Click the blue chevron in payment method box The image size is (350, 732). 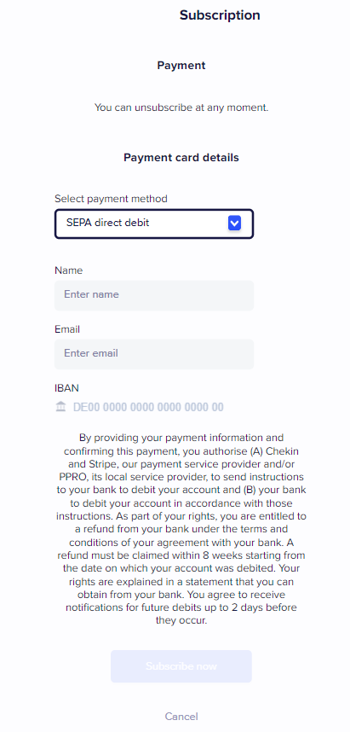point(234,224)
